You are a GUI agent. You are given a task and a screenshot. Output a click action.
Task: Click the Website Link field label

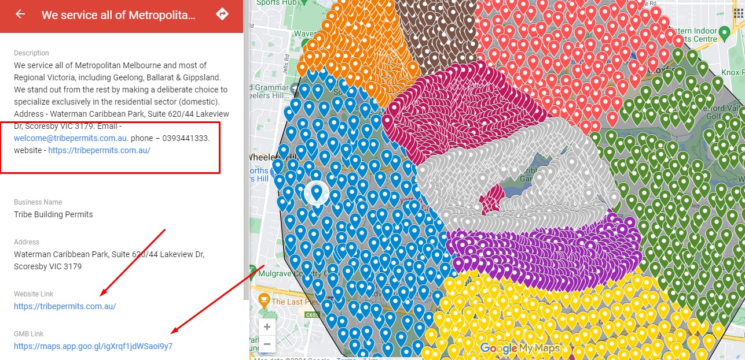pyautogui.click(x=34, y=294)
